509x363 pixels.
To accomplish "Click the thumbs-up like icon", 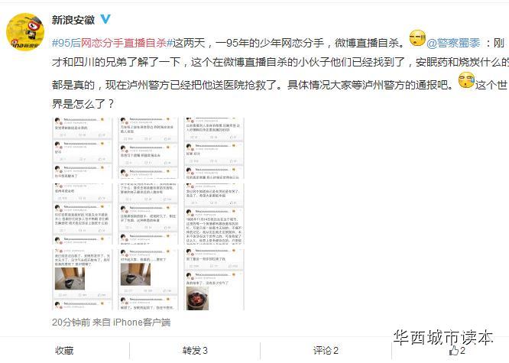I will pos(453,351).
